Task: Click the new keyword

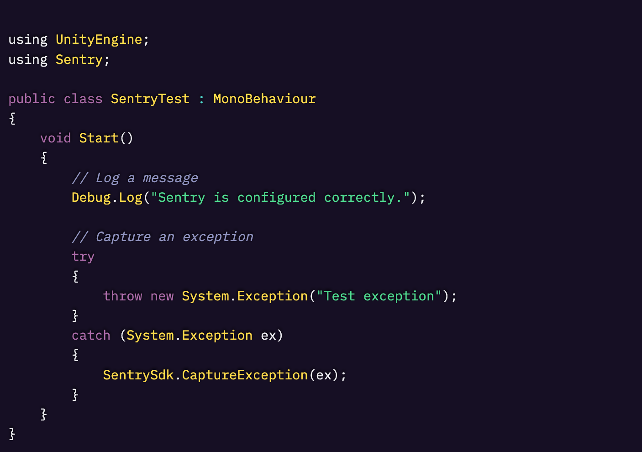Action: [x=162, y=296]
